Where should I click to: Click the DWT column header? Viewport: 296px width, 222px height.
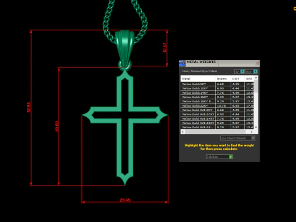[x=237, y=79]
